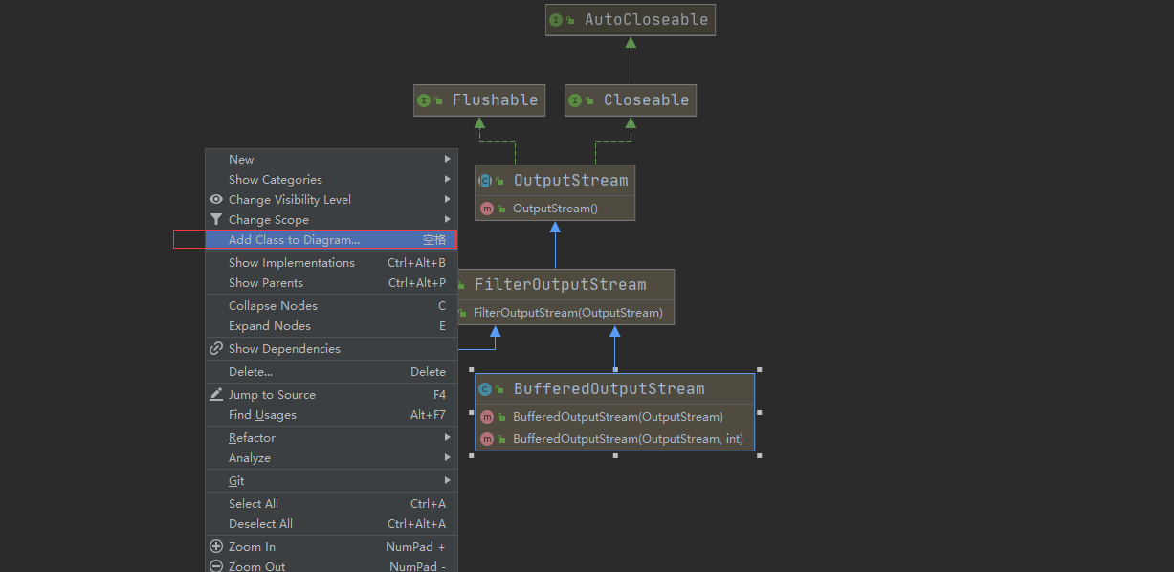This screenshot has height=572, width=1174.
Task: Open the Change Scope submenu
Action: (331, 220)
